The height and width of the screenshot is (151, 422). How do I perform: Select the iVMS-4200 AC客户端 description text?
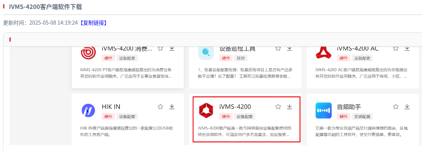pyautogui.click(x=361, y=73)
